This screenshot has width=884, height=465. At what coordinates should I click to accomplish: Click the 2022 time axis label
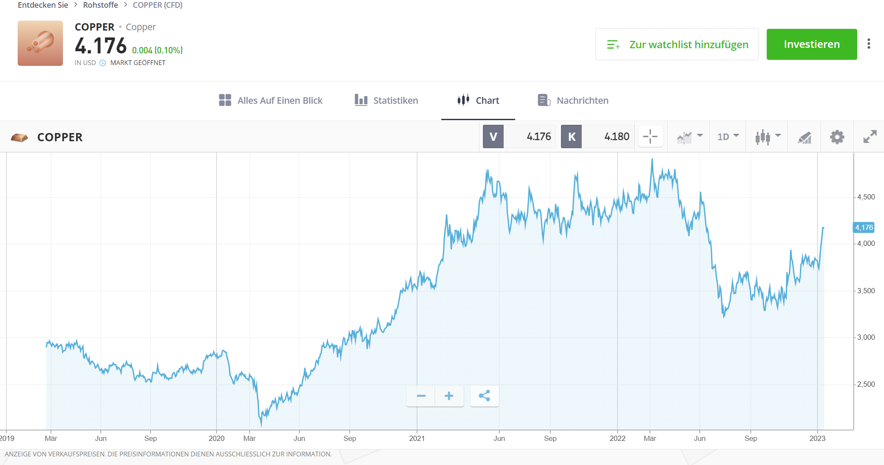point(618,438)
